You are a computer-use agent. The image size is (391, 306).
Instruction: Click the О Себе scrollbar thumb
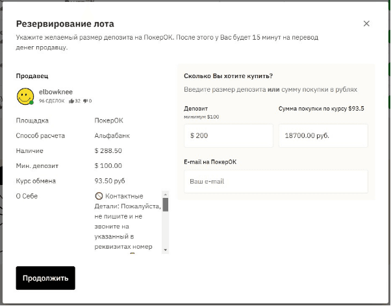(166, 204)
